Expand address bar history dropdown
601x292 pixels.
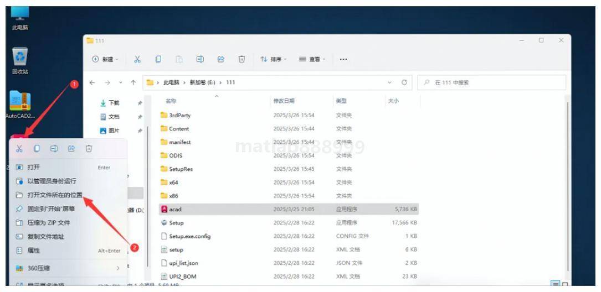click(x=390, y=82)
